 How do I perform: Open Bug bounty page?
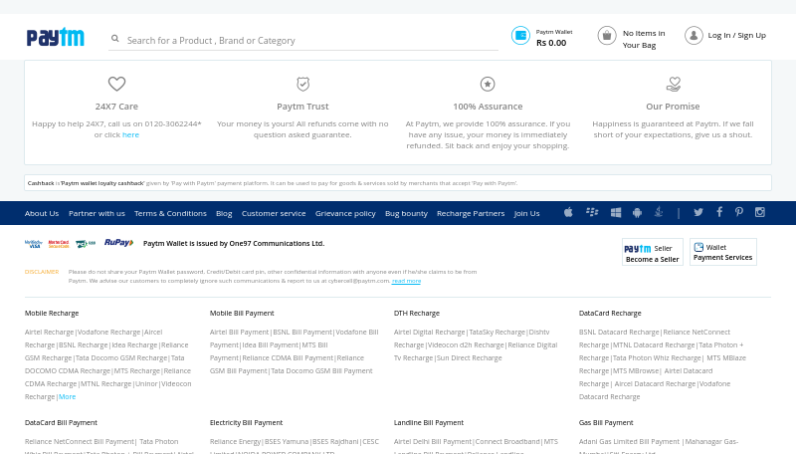click(x=406, y=213)
